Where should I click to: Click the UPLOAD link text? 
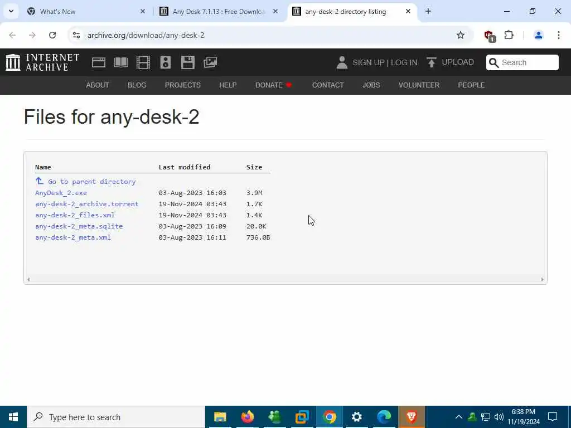458,62
